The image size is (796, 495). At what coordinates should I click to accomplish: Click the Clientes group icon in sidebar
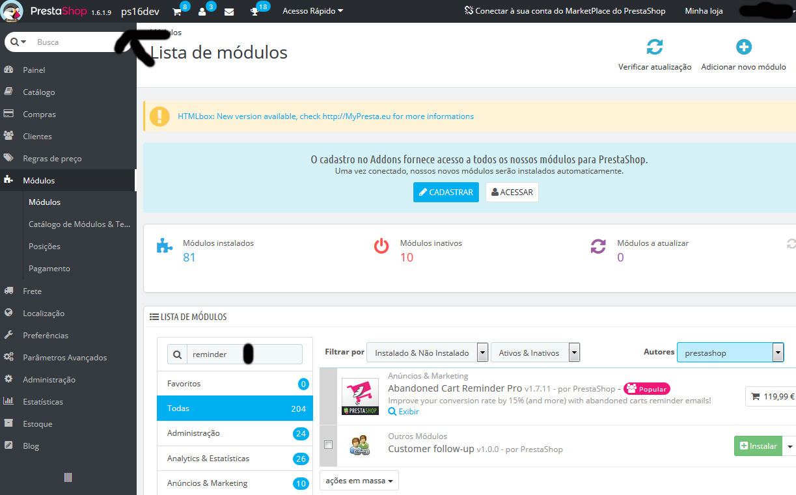[9, 136]
